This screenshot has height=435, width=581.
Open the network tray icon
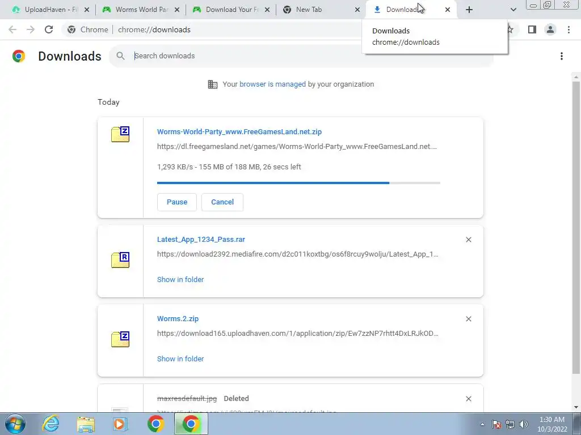(x=510, y=424)
